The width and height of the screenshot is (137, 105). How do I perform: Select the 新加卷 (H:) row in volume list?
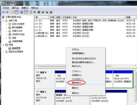(85, 33)
